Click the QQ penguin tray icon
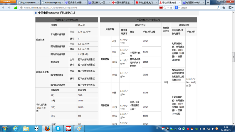Screen dimensions: 235x132 [x=192, y=129]
